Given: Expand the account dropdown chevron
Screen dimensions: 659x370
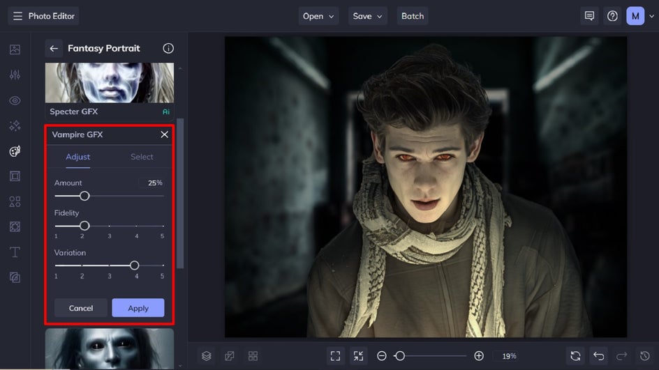Looking at the screenshot, I should coord(651,16).
